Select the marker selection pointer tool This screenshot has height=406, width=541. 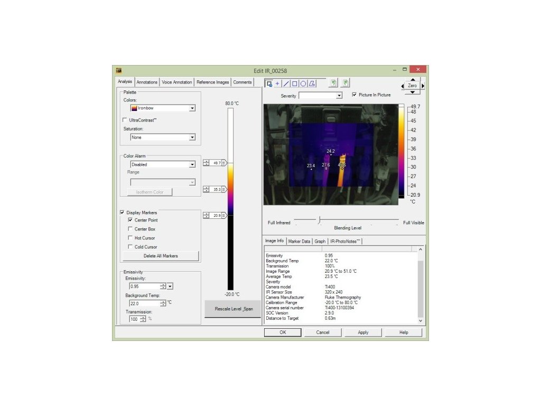tap(269, 84)
